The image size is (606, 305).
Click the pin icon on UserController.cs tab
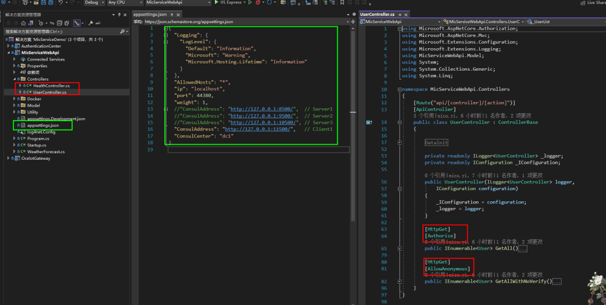click(400, 15)
